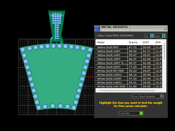Click the green arrow on Calculate
The width and height of the screenshot is (175, 131).
pos(141,113)
